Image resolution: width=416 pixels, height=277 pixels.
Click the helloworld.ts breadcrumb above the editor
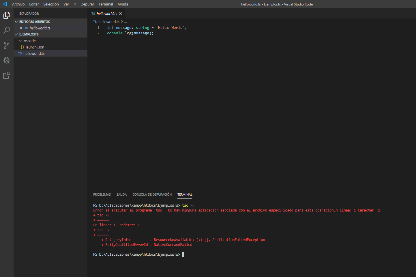109,22
